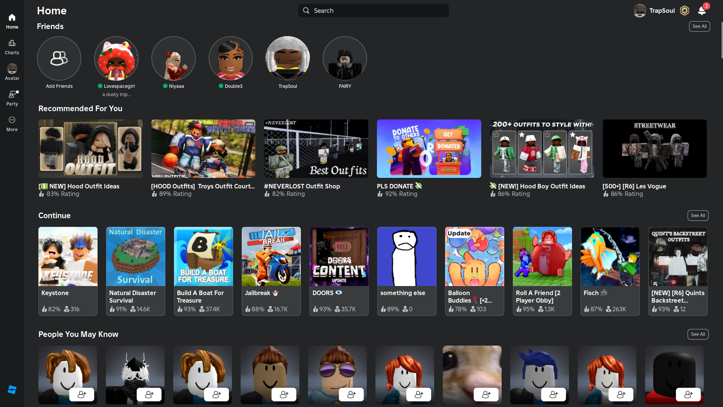Screen dimensions: 723x407
Task: Go to Home in the left sidebar
Action: 12,21
